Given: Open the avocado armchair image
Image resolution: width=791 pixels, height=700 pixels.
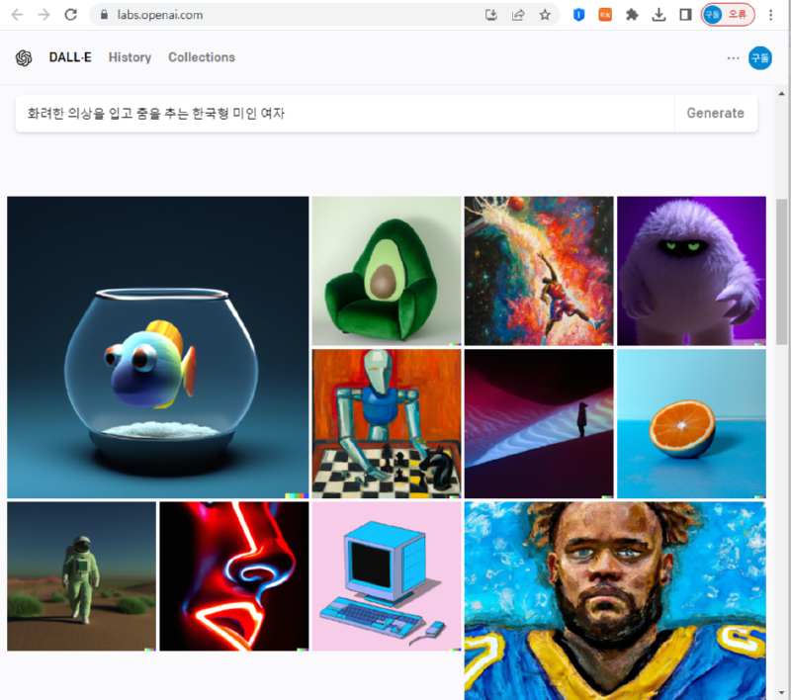Looking at the screenshot, I should coord(387,271).
